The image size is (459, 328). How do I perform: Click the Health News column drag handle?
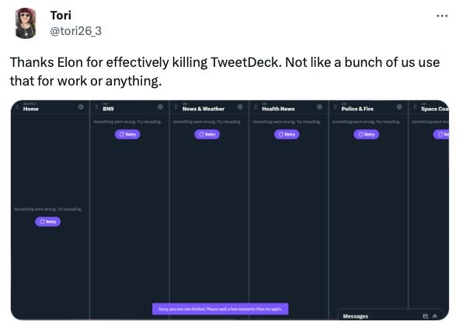[x=256, y=107]
